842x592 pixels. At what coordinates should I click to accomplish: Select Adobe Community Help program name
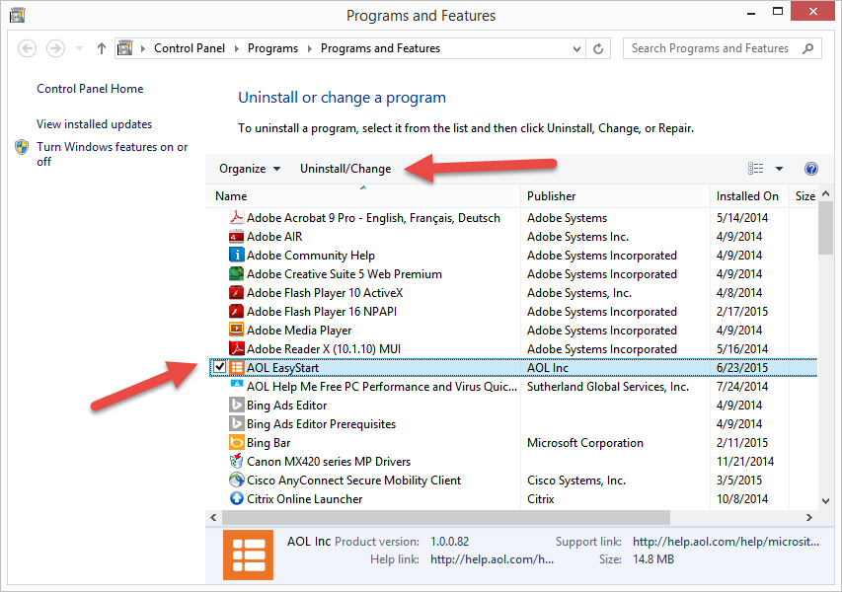pyautogui.click(x=310, y=256)
